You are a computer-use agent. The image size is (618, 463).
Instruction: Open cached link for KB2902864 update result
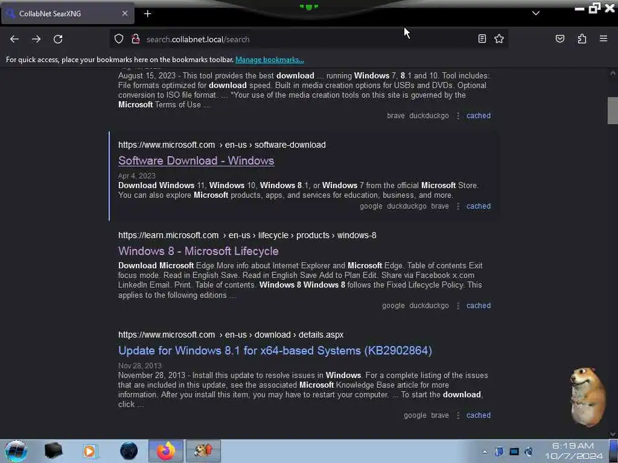click(479, 415)
